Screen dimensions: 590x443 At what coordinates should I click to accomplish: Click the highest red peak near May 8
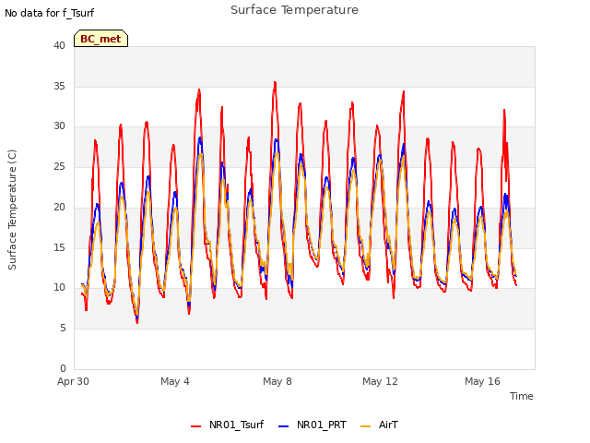[275, 82]
